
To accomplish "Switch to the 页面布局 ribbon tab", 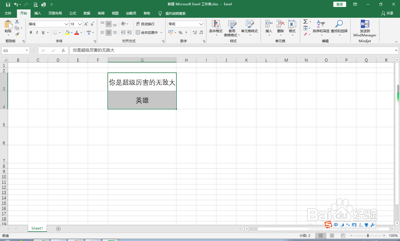I will pyautogui.click(x=55, y=13).
